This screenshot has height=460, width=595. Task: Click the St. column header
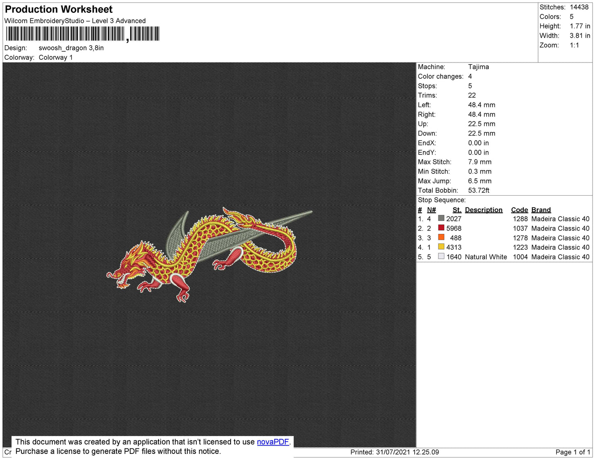click(457, 210)
